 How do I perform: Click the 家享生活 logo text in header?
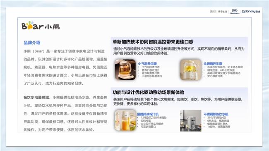tap(223, 12)
